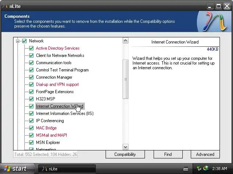233x174 pixels.
Task: Toggle IP Conferencing checkbox
Action: tap(31, 121)
